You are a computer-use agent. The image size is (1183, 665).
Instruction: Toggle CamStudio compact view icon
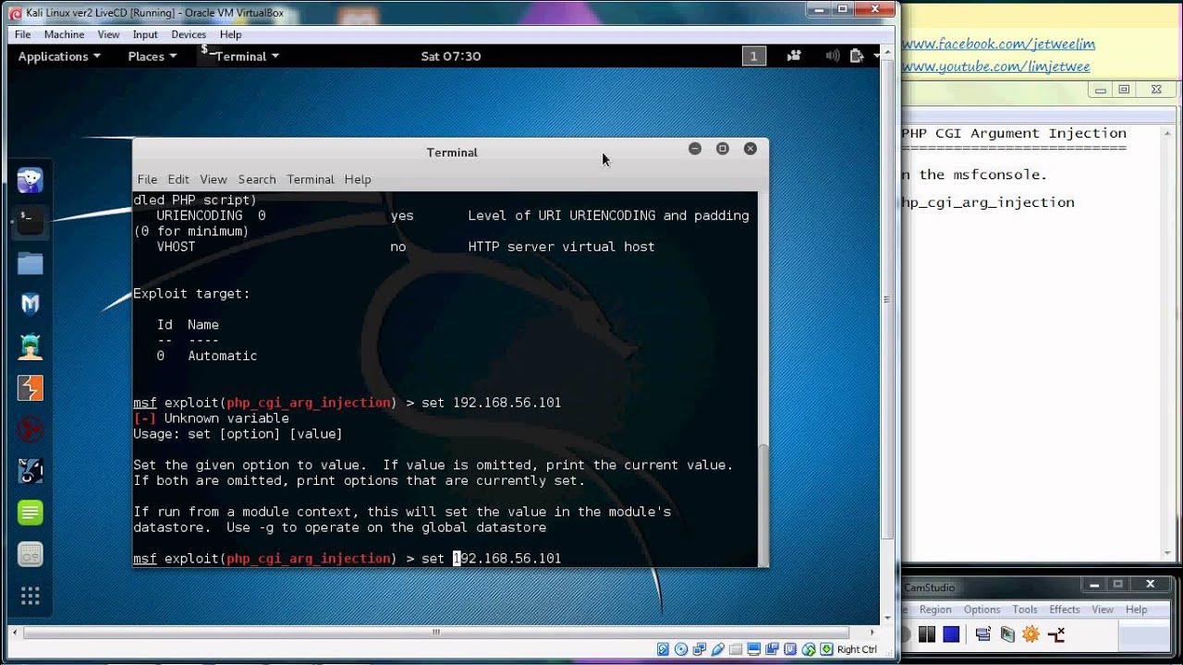983,634
